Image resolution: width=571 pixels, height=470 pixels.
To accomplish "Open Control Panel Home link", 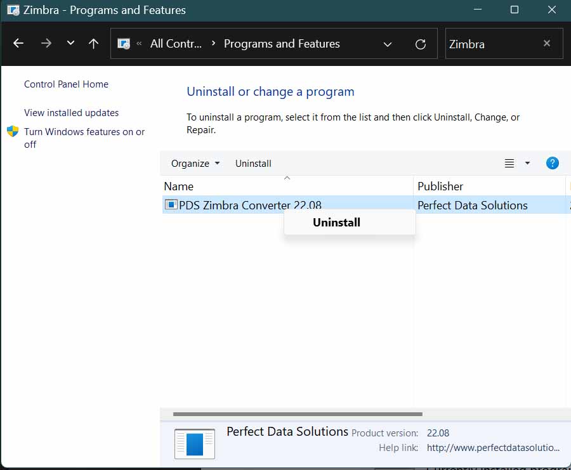I will click(x=66, y=84).
